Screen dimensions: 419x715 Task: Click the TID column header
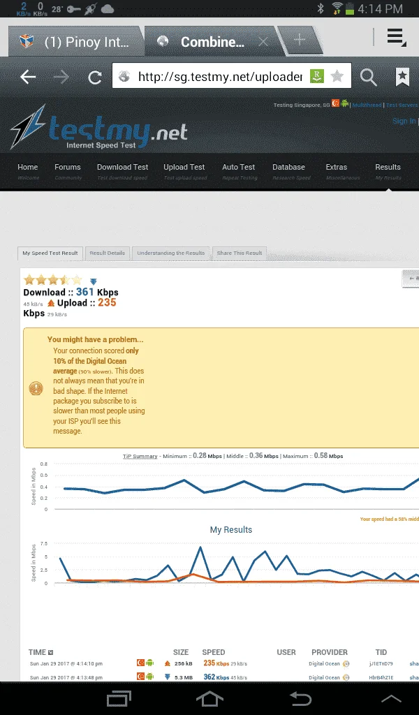(381, 652)
